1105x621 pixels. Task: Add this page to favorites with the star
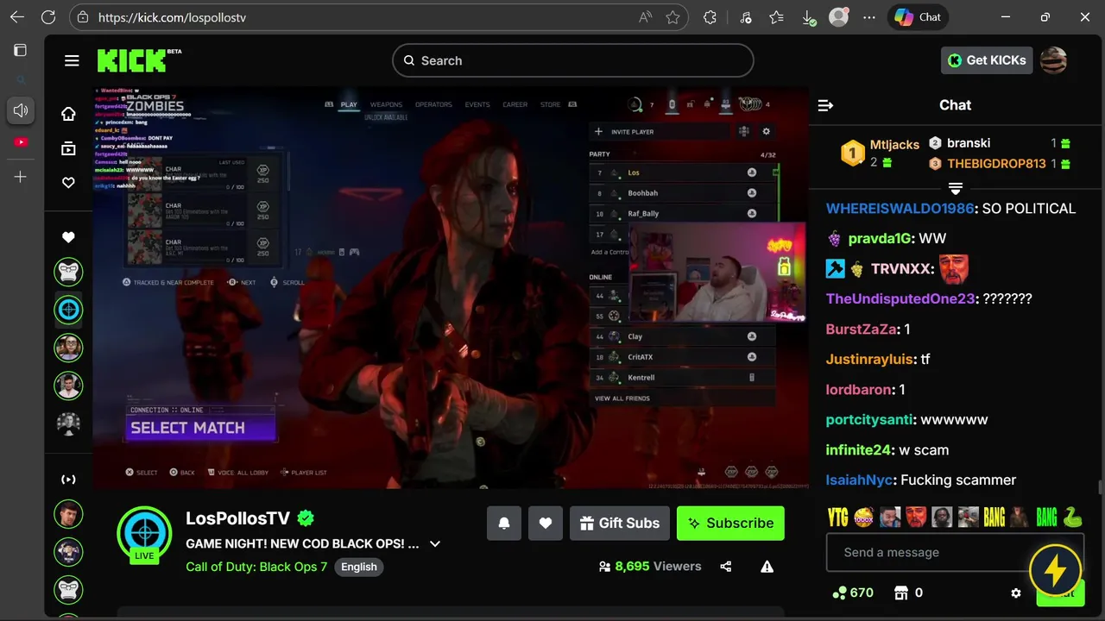672,17
